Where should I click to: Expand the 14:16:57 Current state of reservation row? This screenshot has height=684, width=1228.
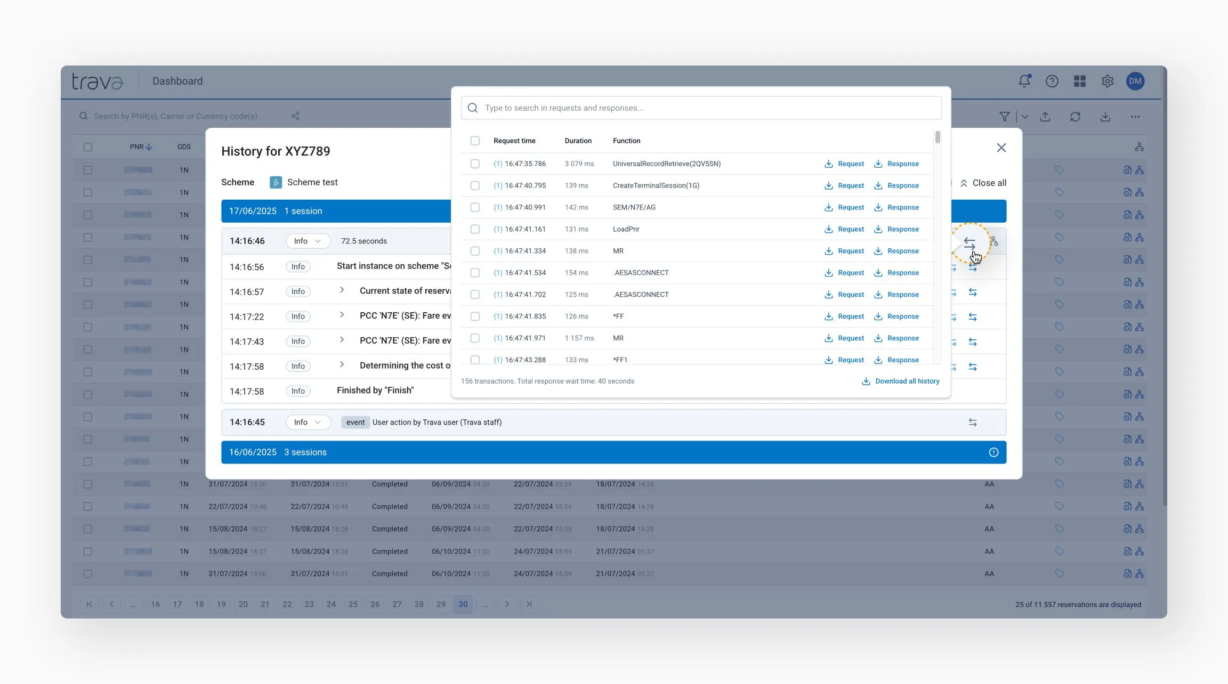(342, 290)
